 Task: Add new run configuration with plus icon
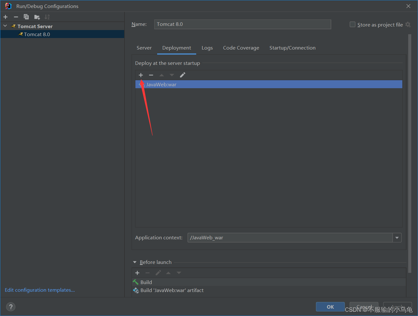pos(5,17)
